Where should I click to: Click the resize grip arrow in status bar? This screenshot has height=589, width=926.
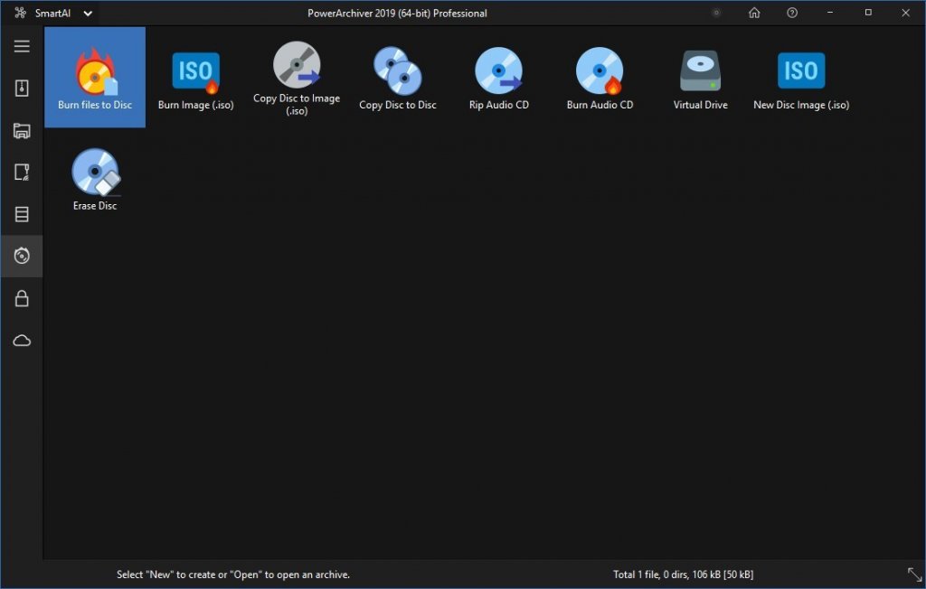(x=914, y=575)
